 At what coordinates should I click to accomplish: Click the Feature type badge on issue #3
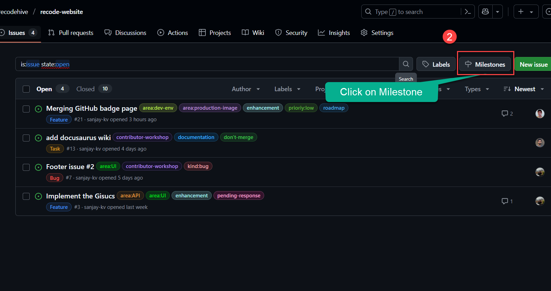pos(59,207)
